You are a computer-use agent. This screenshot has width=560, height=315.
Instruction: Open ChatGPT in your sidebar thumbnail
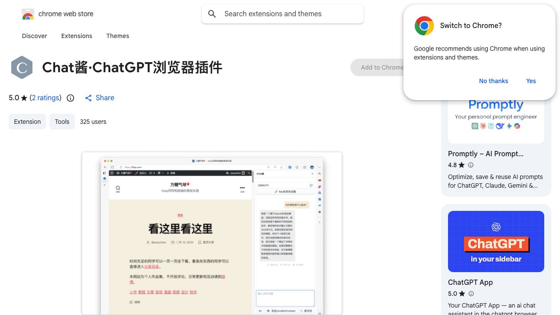click(496, 241)
